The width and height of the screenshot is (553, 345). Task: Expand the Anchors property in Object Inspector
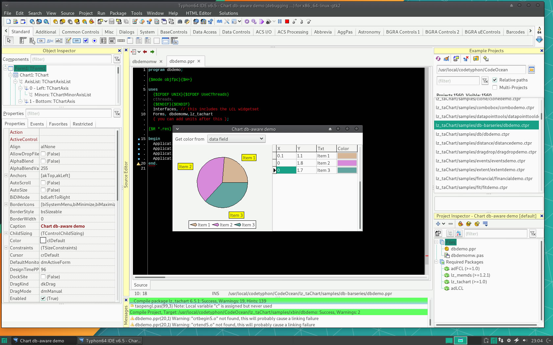[x=6, y=175]
